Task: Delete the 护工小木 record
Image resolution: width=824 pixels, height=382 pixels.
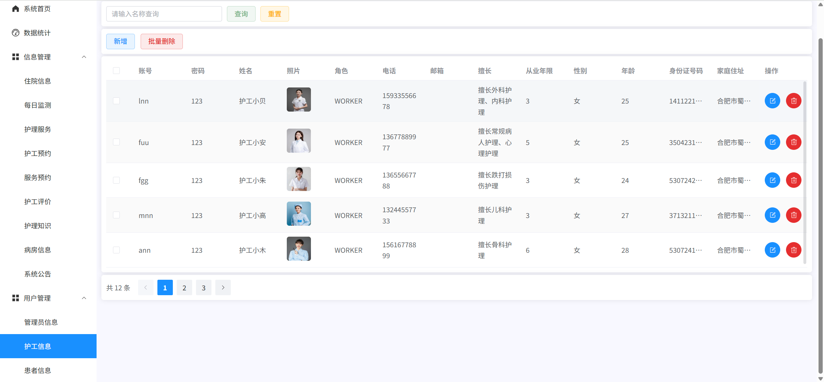Action: (793, 250)
